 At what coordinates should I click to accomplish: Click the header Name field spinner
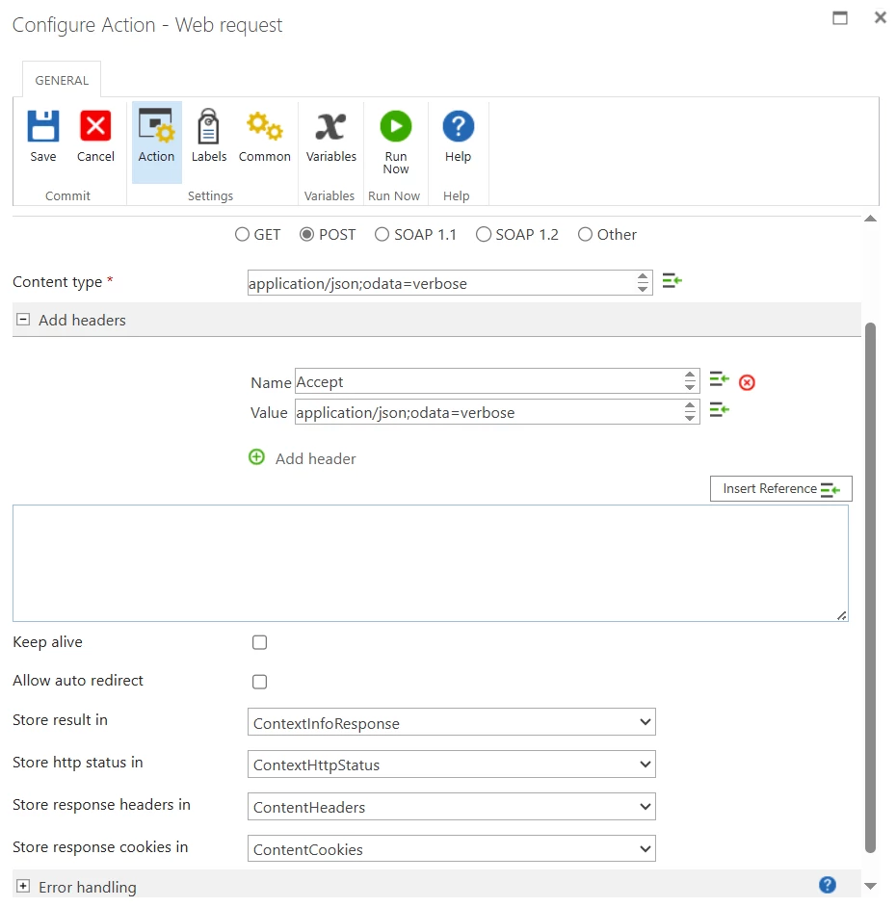pos(690,380)
